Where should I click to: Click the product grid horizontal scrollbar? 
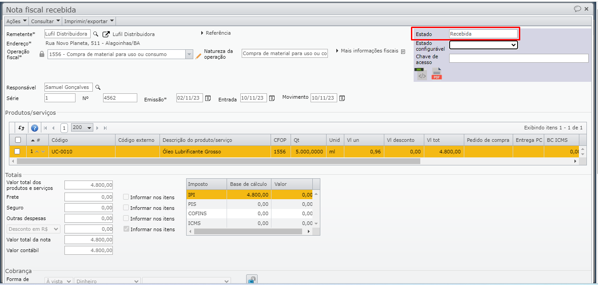tap(218, 161)
